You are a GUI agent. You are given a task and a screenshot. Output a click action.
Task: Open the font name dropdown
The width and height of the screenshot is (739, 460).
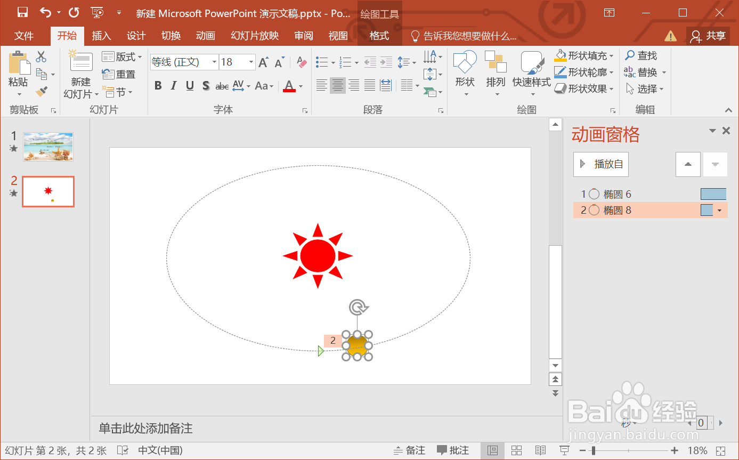click(x=215, y=62)
